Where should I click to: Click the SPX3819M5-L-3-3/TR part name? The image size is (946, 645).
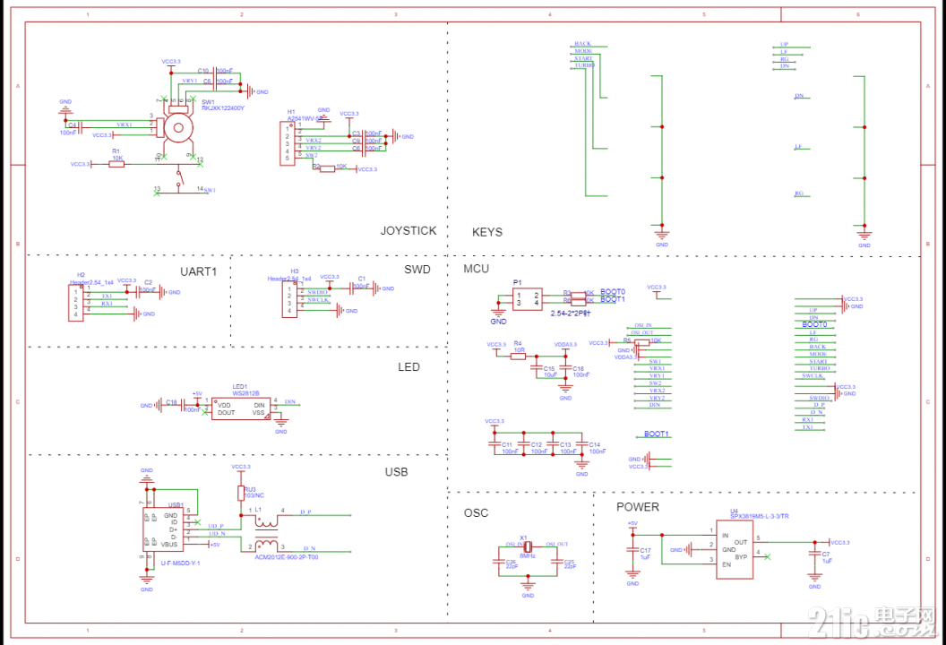point(760,517)
